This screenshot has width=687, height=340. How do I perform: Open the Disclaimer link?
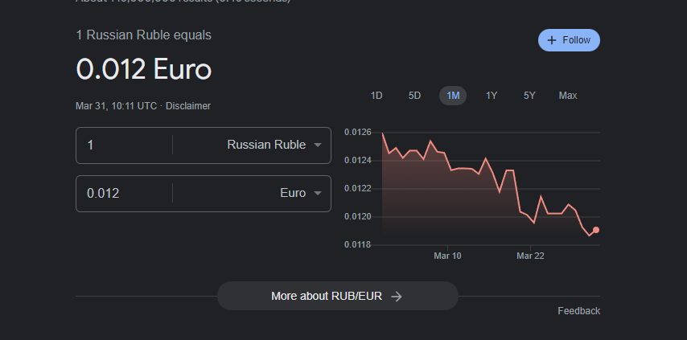coord(188,106)
